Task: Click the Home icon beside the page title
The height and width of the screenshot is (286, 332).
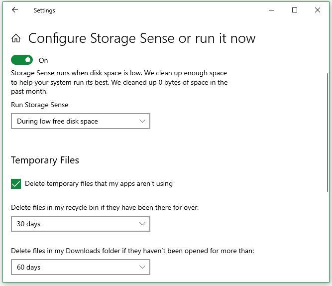Action: tap(16, 38)
